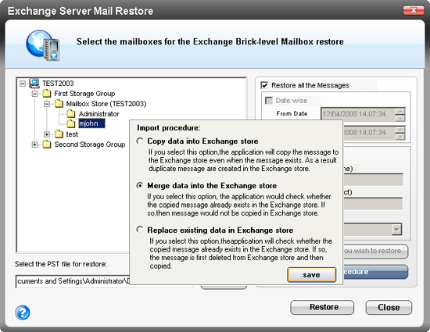Click the Restore button
The image size is (430, 332).
(322, 307)
